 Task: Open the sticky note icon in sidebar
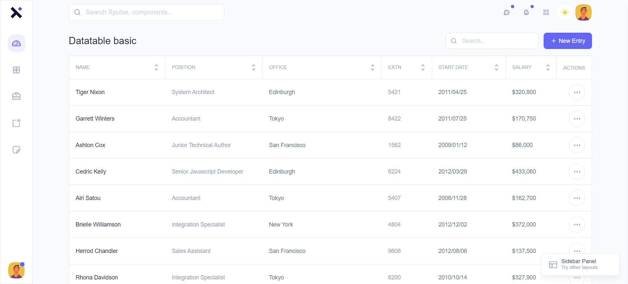tap(16, 150)
